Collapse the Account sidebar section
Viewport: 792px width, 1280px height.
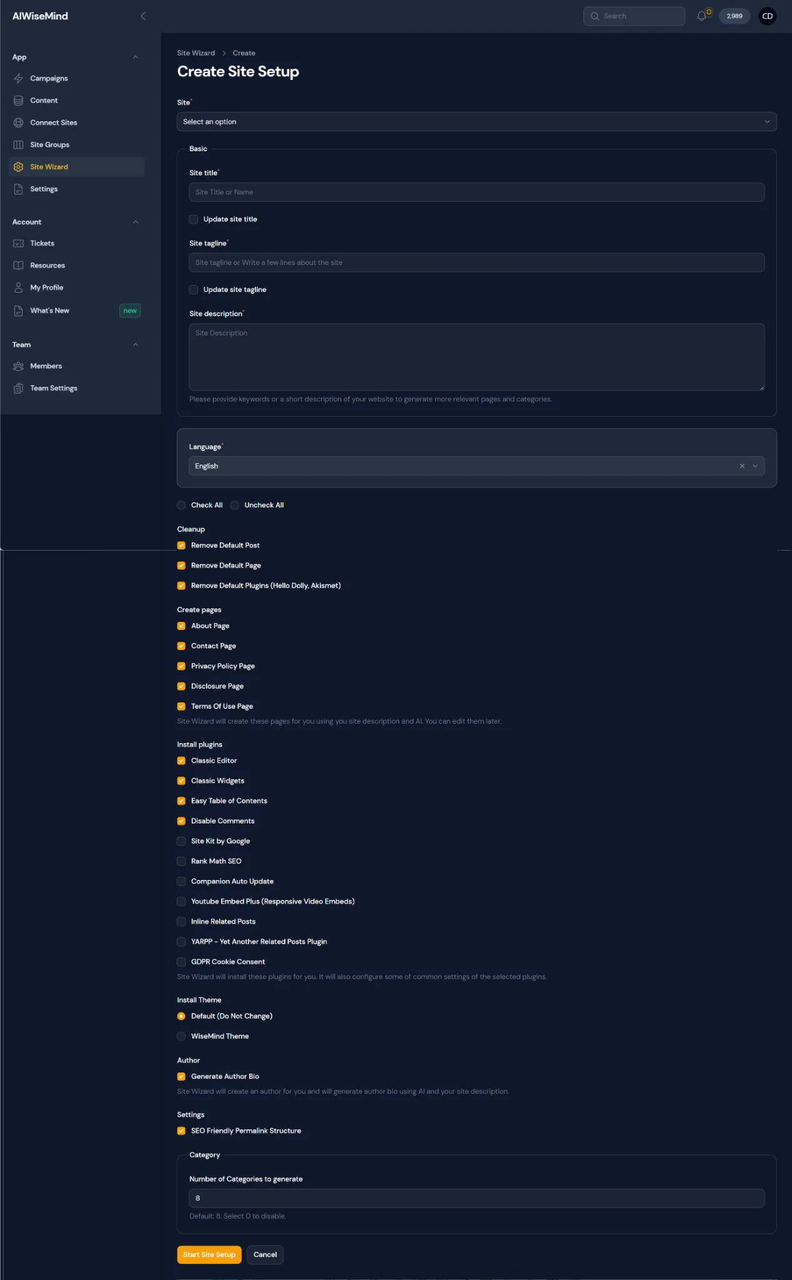click(136, 222)
